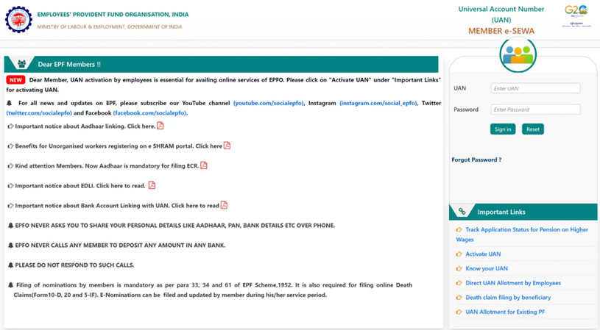Click 'Important notice about Aadhaar linking' text
Screen dimensions: 600x330
(x=71, y=126)
